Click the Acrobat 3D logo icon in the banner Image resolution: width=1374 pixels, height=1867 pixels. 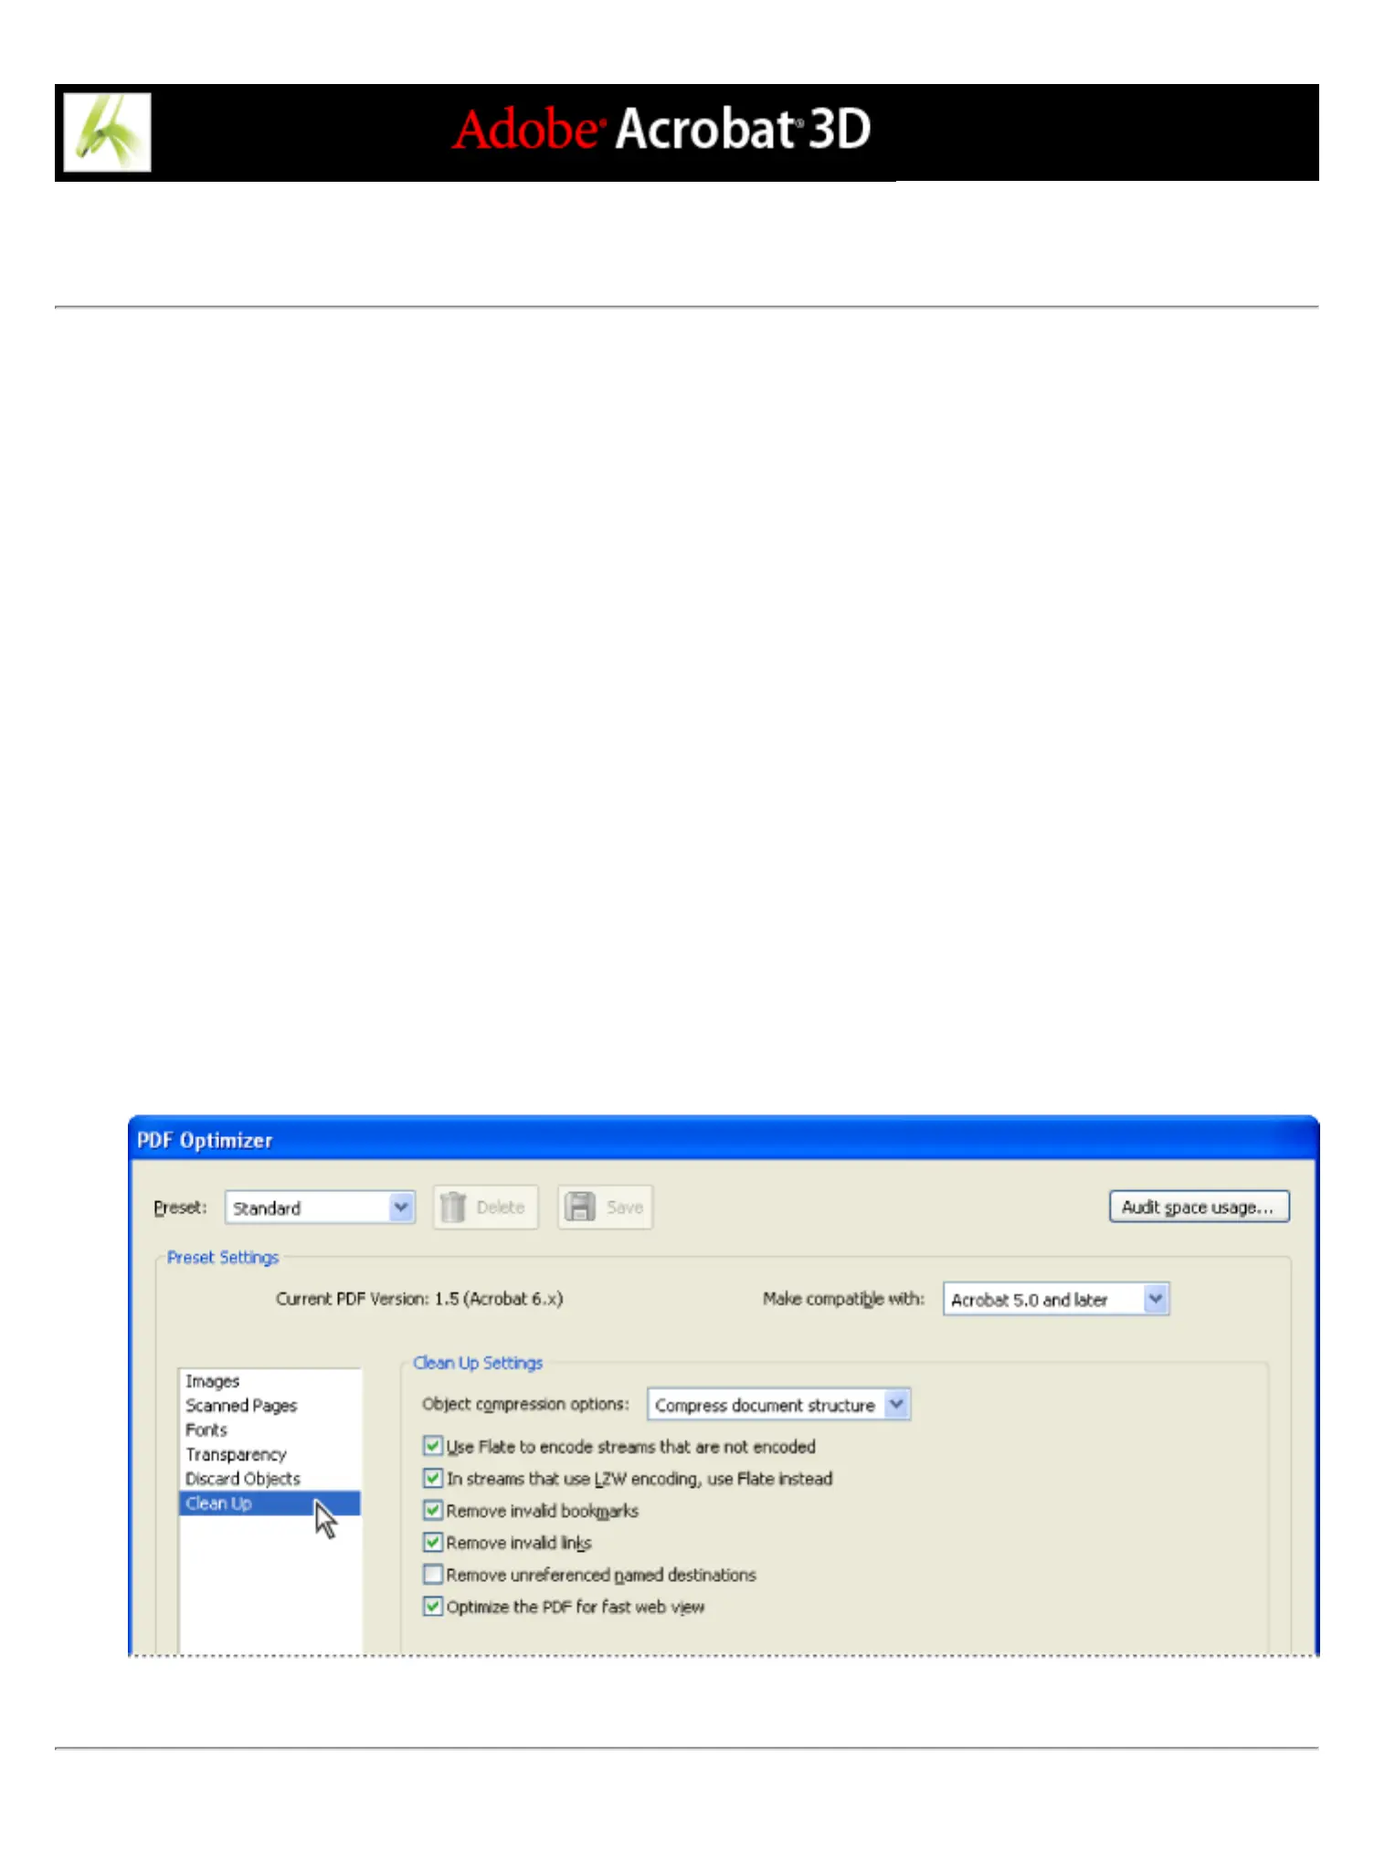point(108,132)
